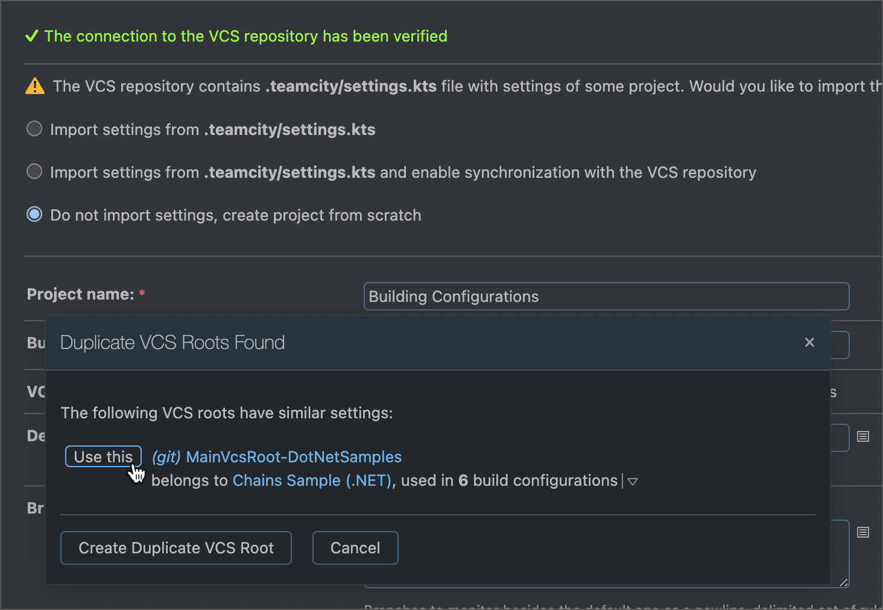Click the Building Configurations project name field
The width and height of the screenshot is (883, 610).
606,296
